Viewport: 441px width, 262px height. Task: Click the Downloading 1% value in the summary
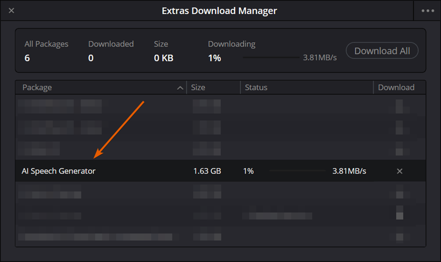[214, 58]
